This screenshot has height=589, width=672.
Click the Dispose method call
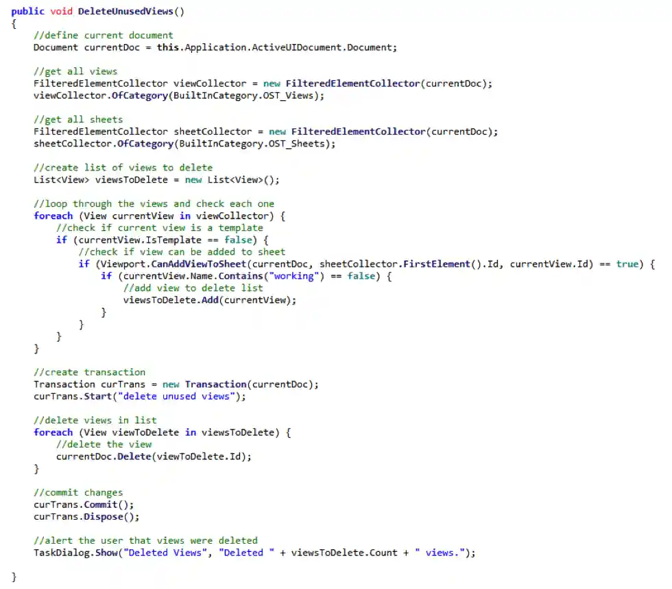coord(106,516)
